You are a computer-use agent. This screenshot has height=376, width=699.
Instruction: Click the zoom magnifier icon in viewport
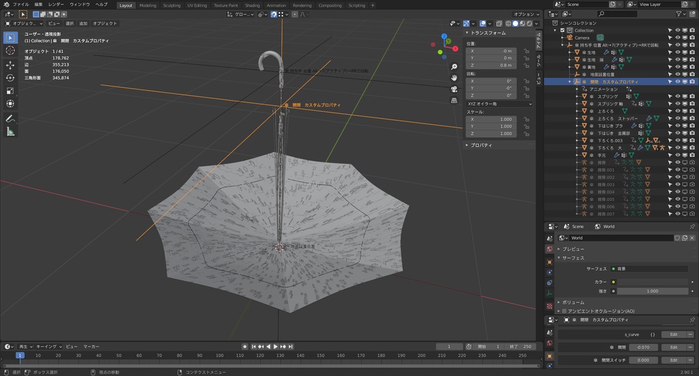click(x=454, y=67)
